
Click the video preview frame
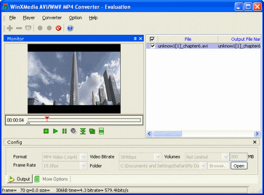point(74,78)
